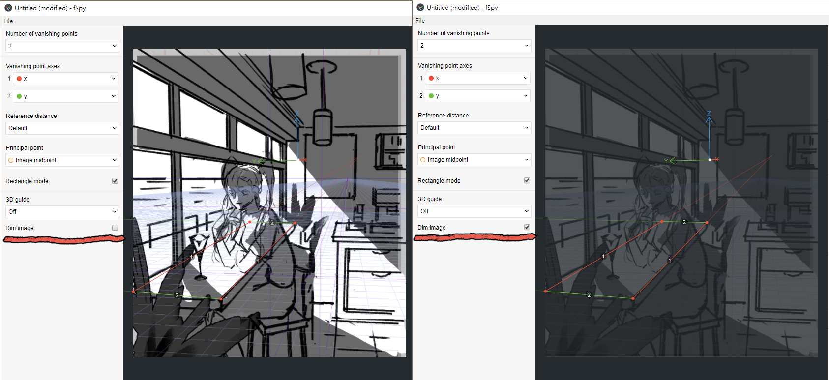Click upper-left red rectangle handle in left window
This screenshot has width=829, height=380.
click(x=250, y=222)
